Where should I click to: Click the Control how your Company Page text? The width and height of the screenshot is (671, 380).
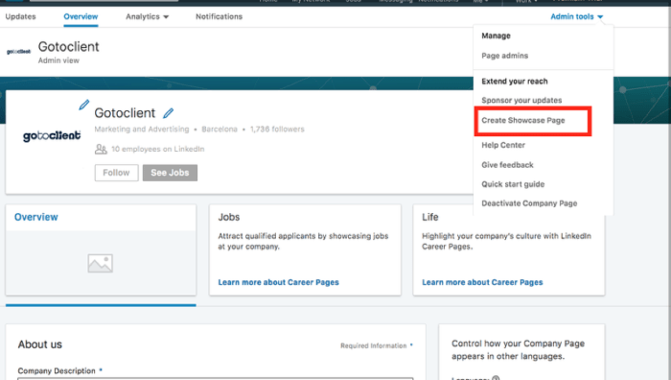coord(518,350)
